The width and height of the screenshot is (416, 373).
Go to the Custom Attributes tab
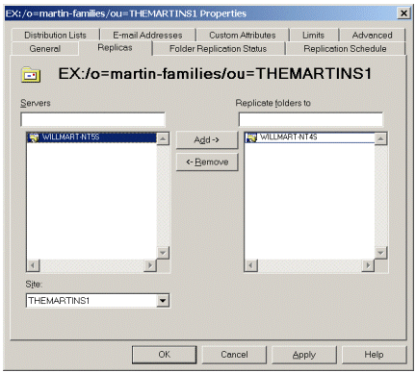coord(243,35)
